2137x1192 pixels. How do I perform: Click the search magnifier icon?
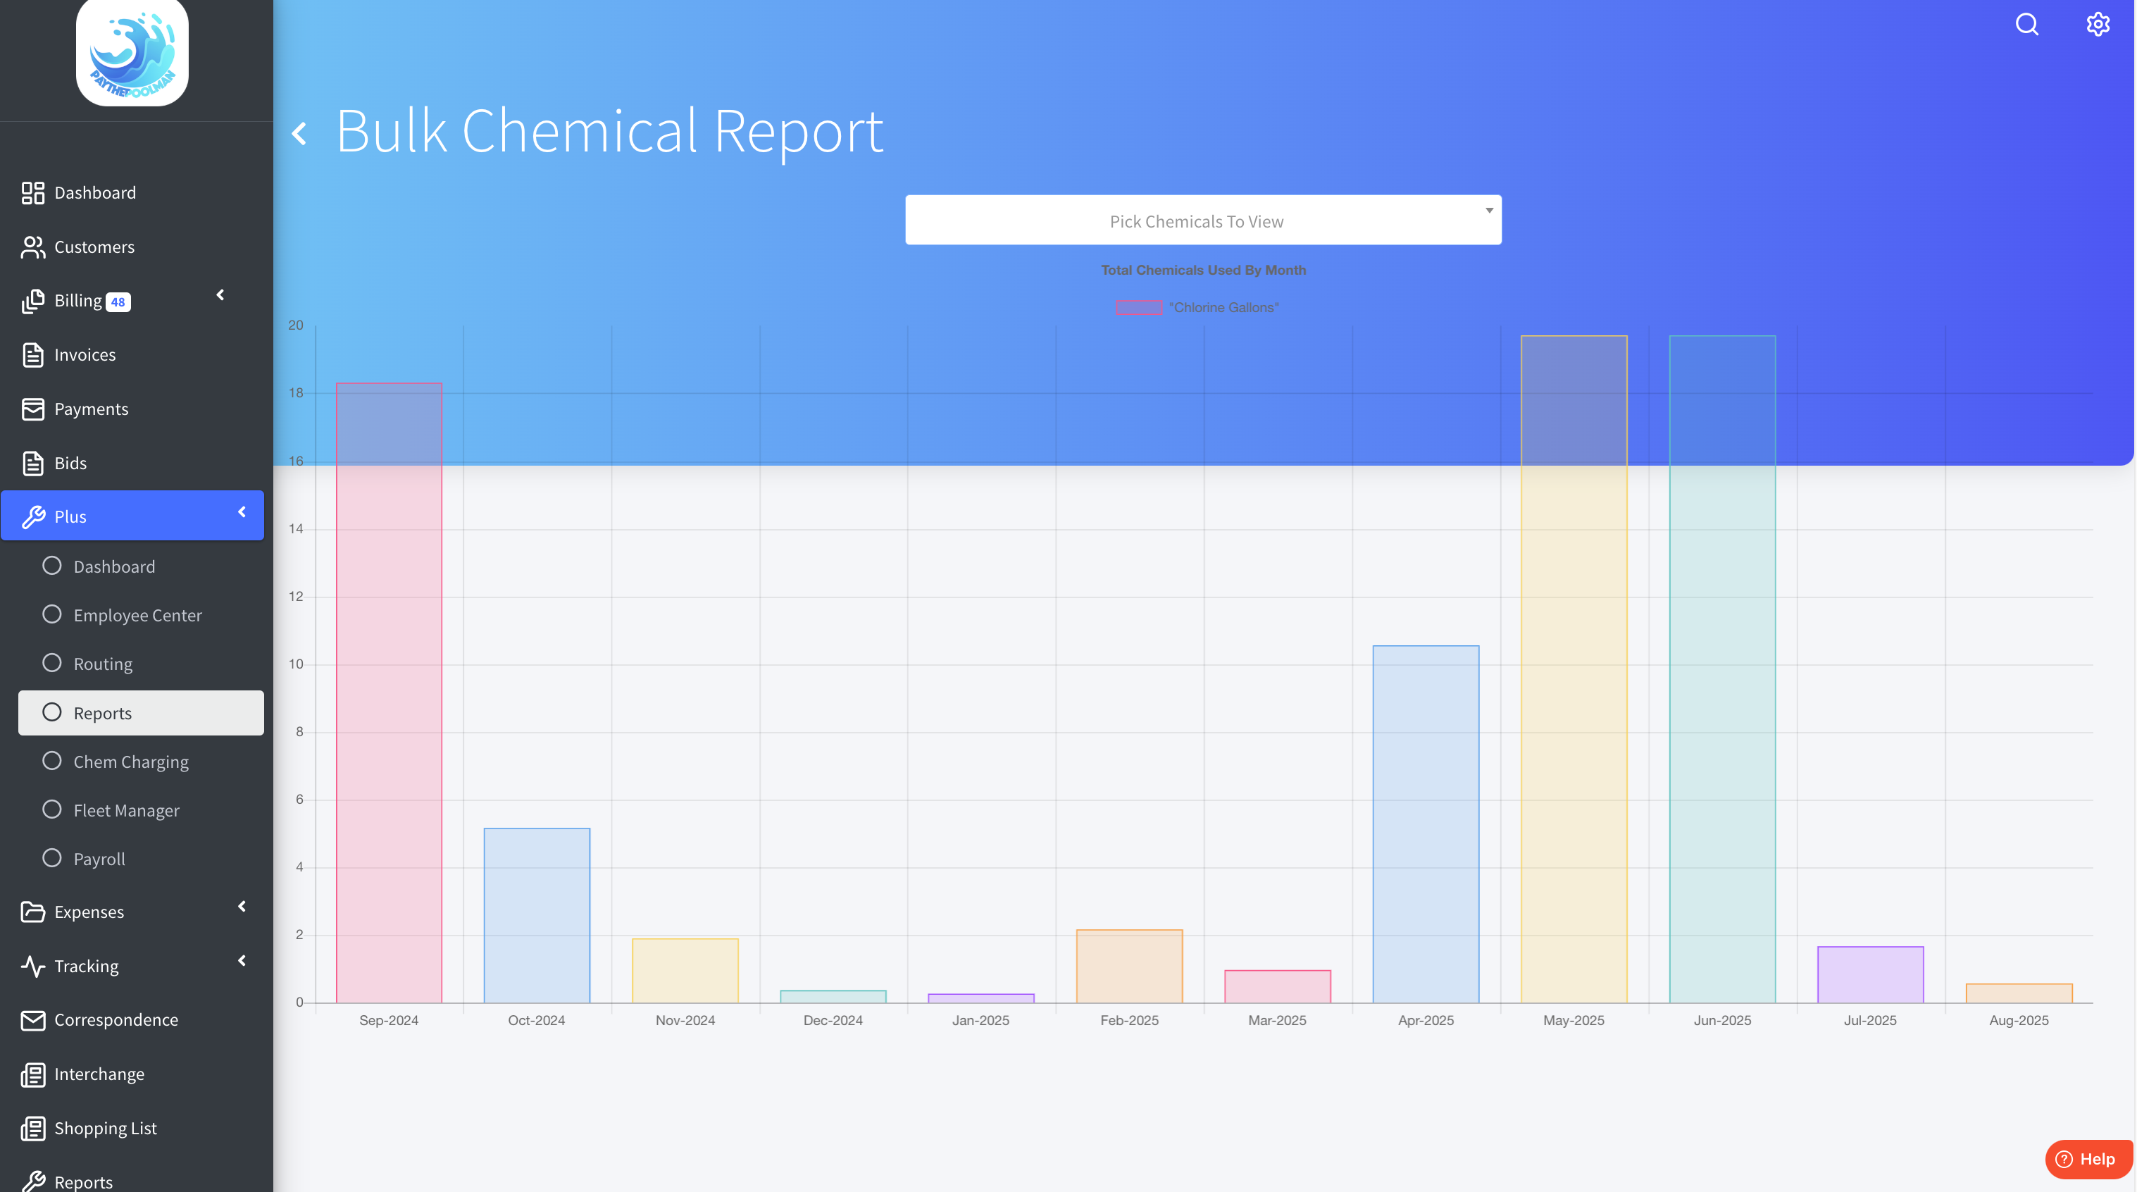(2026, 24)
